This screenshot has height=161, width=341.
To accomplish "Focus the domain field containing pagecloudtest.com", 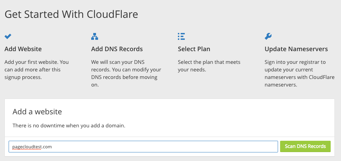I will click(x=143, y=147).
